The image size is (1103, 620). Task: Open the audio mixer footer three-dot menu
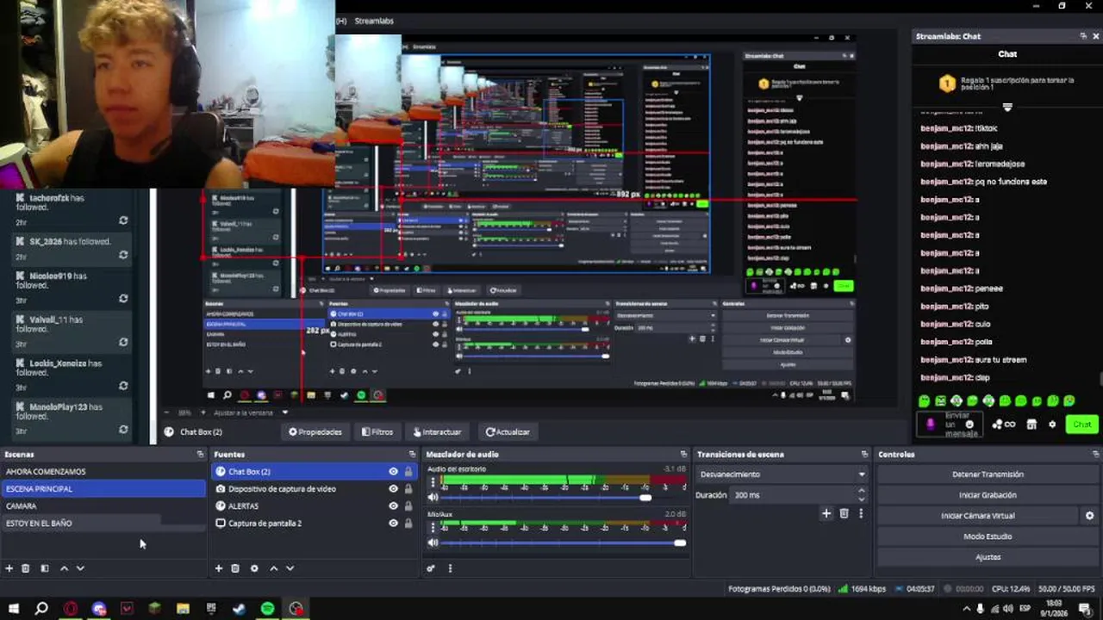pyautogui.click(x=449, y=568)
